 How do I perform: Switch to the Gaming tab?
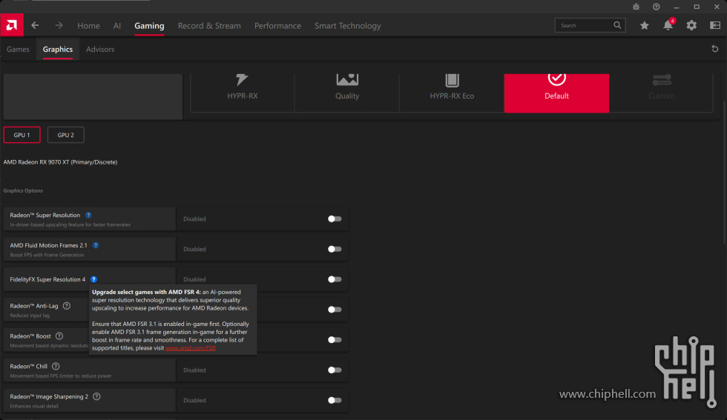click(149, 26)
